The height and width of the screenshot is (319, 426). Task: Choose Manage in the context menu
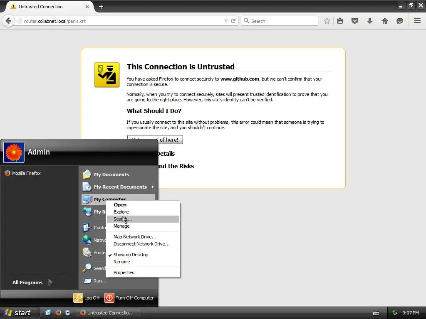[143, 226]
